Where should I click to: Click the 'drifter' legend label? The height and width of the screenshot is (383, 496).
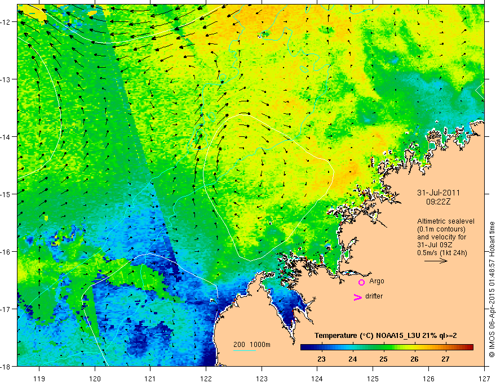point(374,296)
